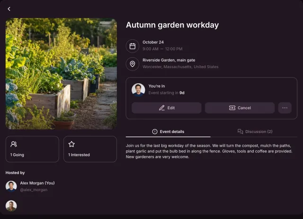Click the star icon in Interested card

coord(71,144)
